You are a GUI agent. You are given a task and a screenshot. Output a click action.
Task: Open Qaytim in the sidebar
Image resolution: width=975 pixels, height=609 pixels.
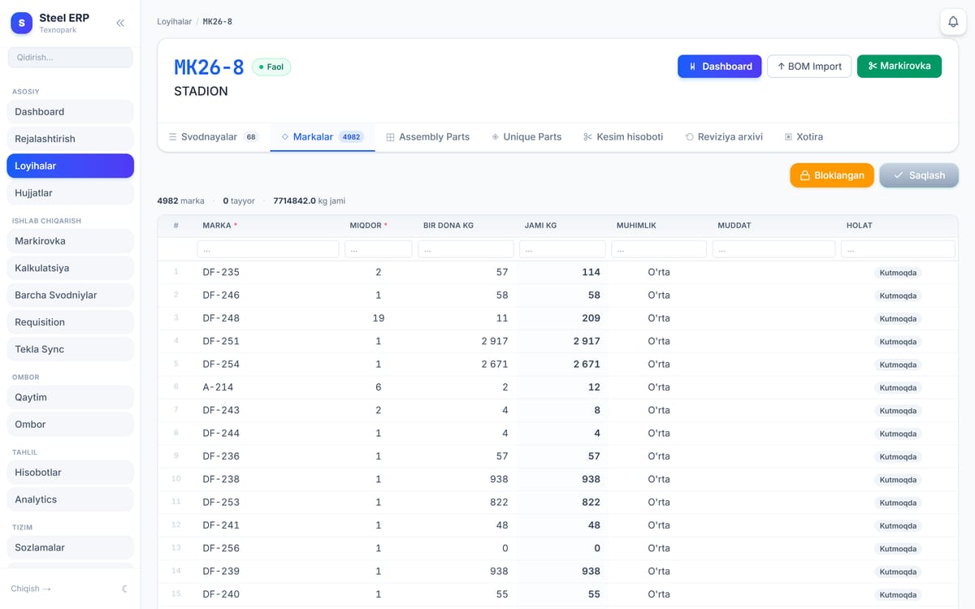70,397
